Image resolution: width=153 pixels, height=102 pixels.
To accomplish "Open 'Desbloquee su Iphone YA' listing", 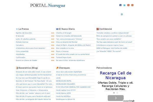I will (x=66, y=99).
